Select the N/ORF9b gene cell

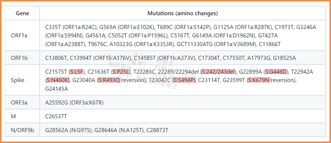23,130
